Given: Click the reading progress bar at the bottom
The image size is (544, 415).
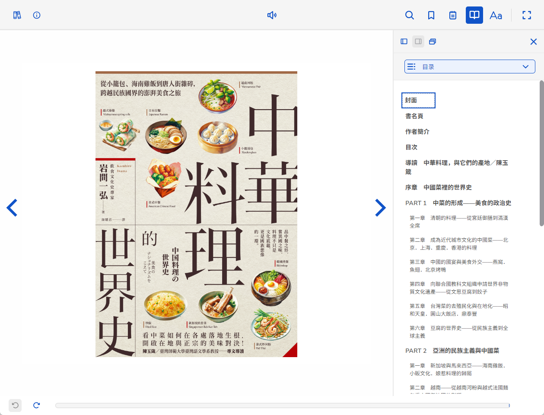Looking at the screenshot, I should tap(283, 405).
